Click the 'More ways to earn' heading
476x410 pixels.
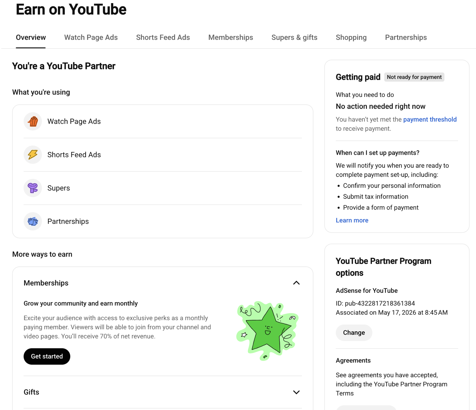click(42, 254)
